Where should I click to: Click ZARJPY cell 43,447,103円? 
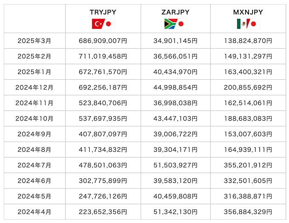tap(176, 119)
